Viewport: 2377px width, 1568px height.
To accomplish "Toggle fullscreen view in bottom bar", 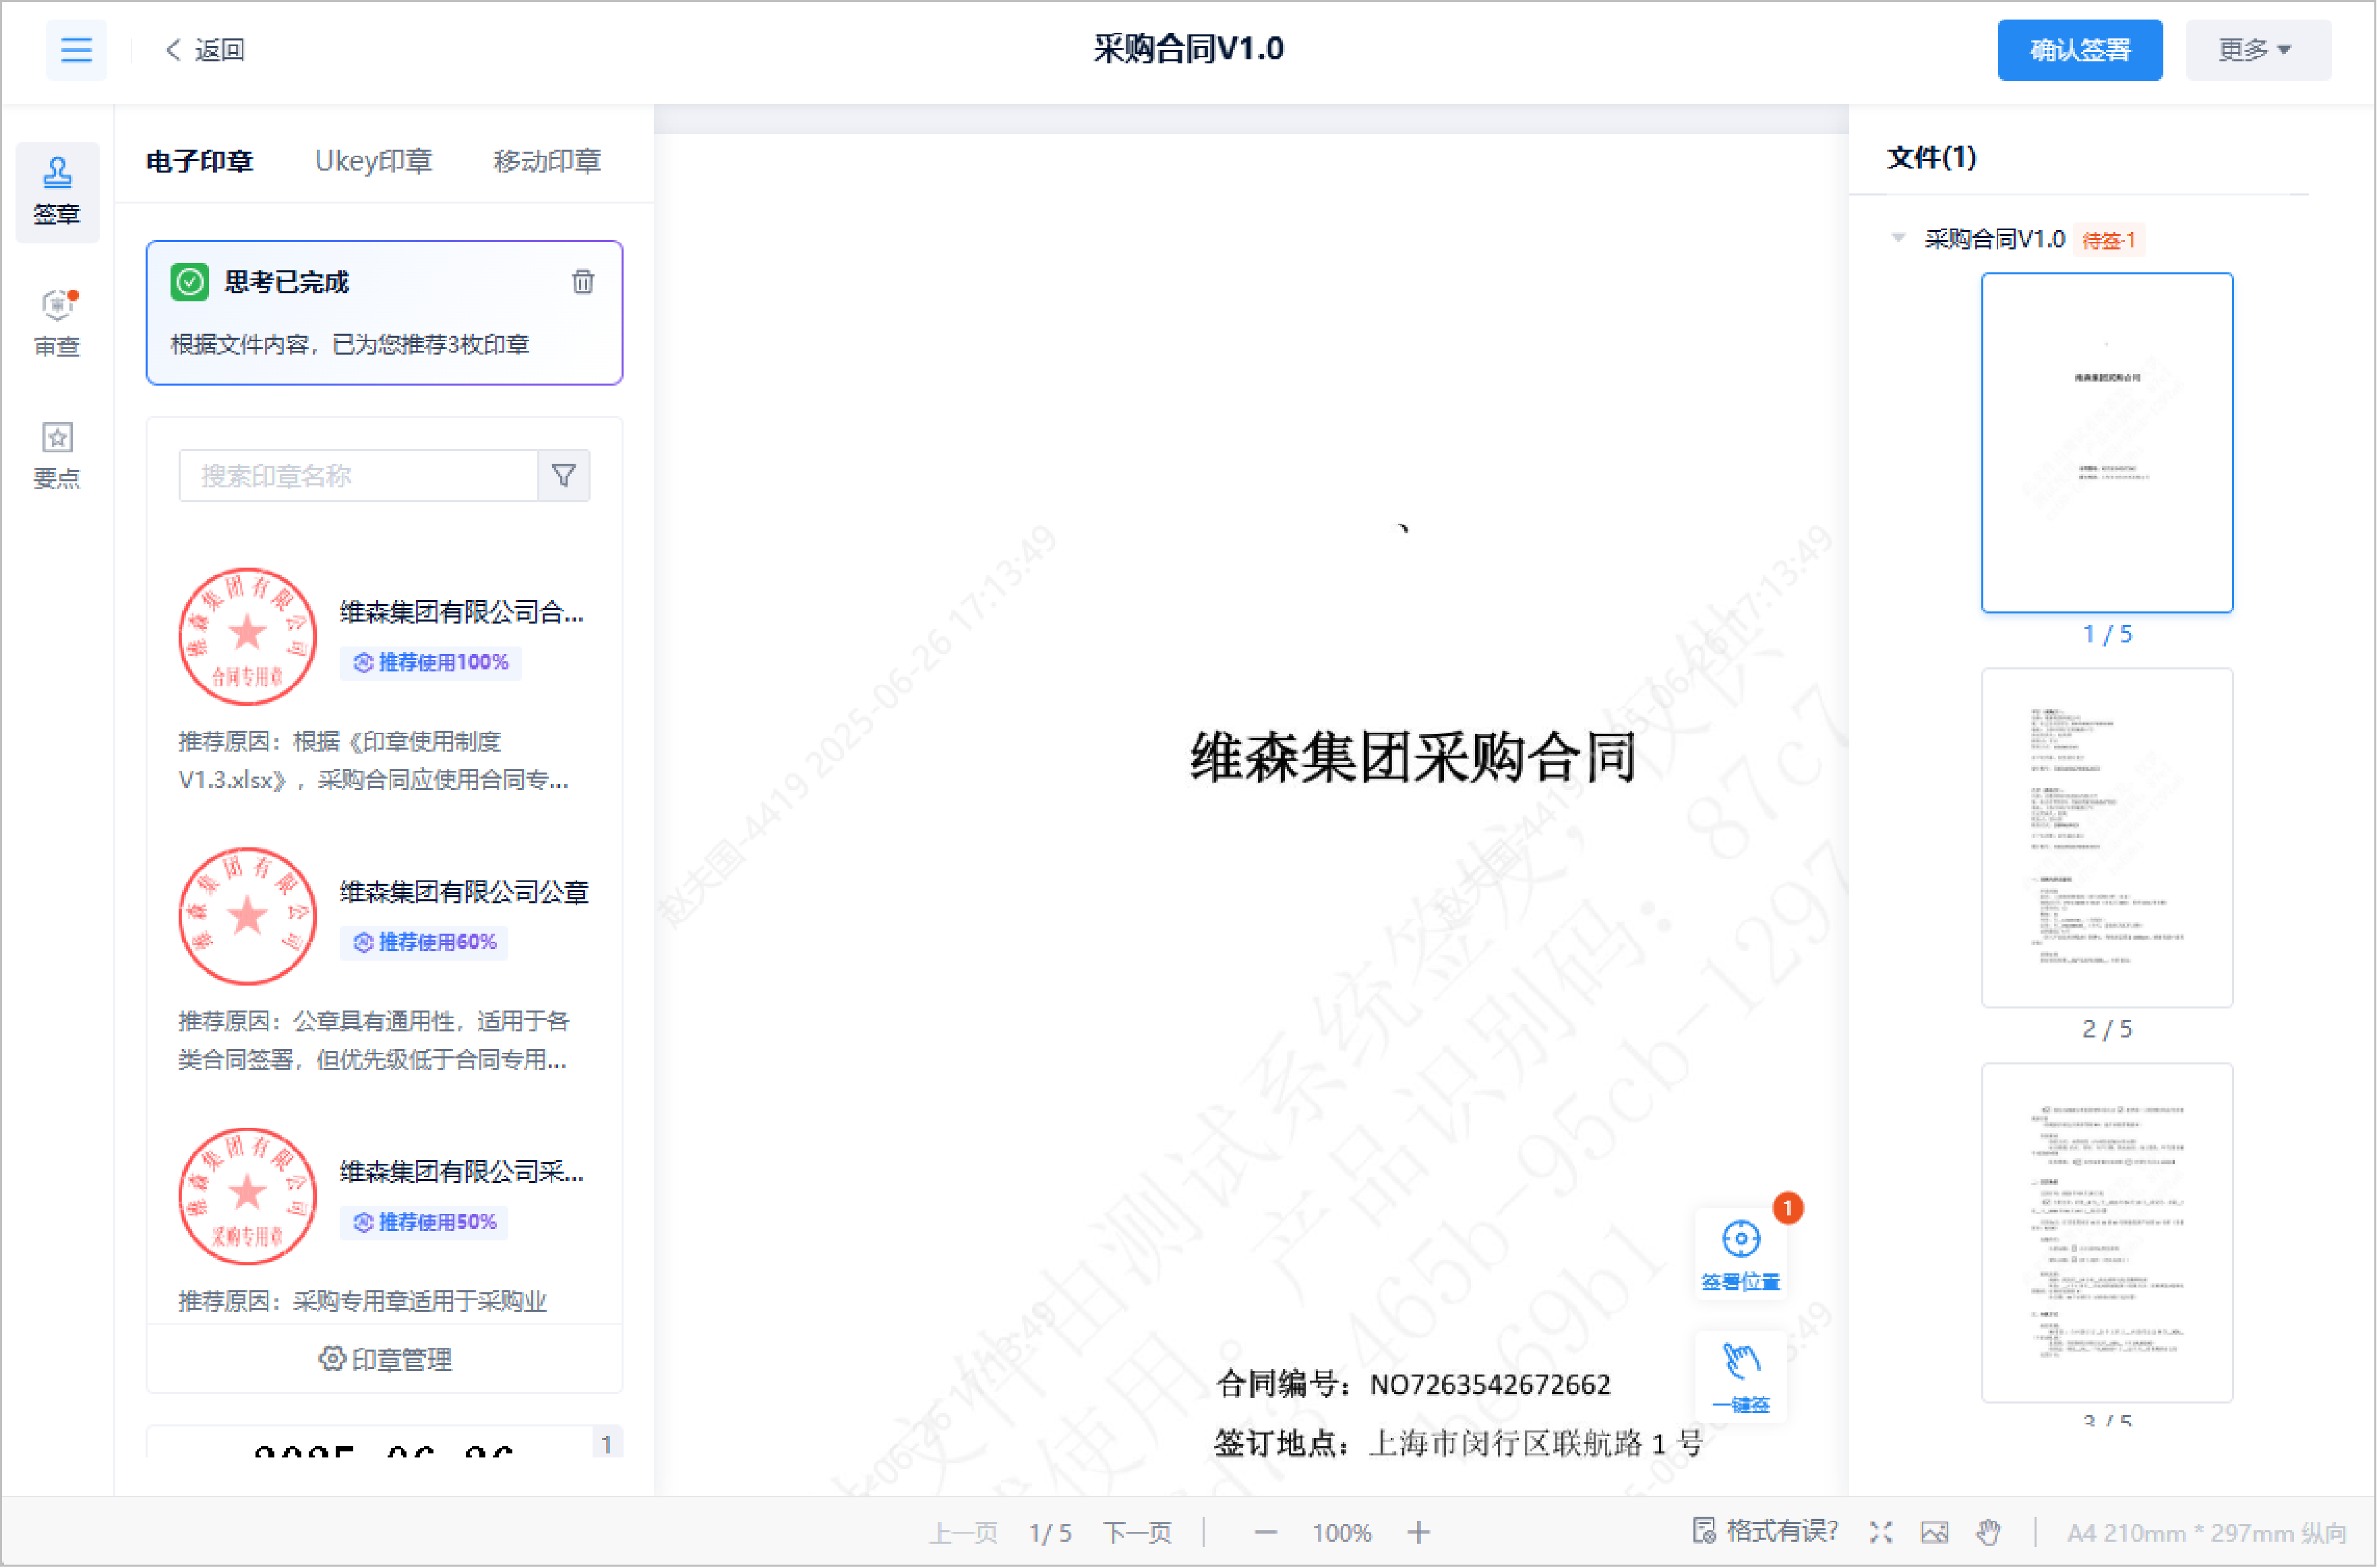I will (x=1880, y=1532).
